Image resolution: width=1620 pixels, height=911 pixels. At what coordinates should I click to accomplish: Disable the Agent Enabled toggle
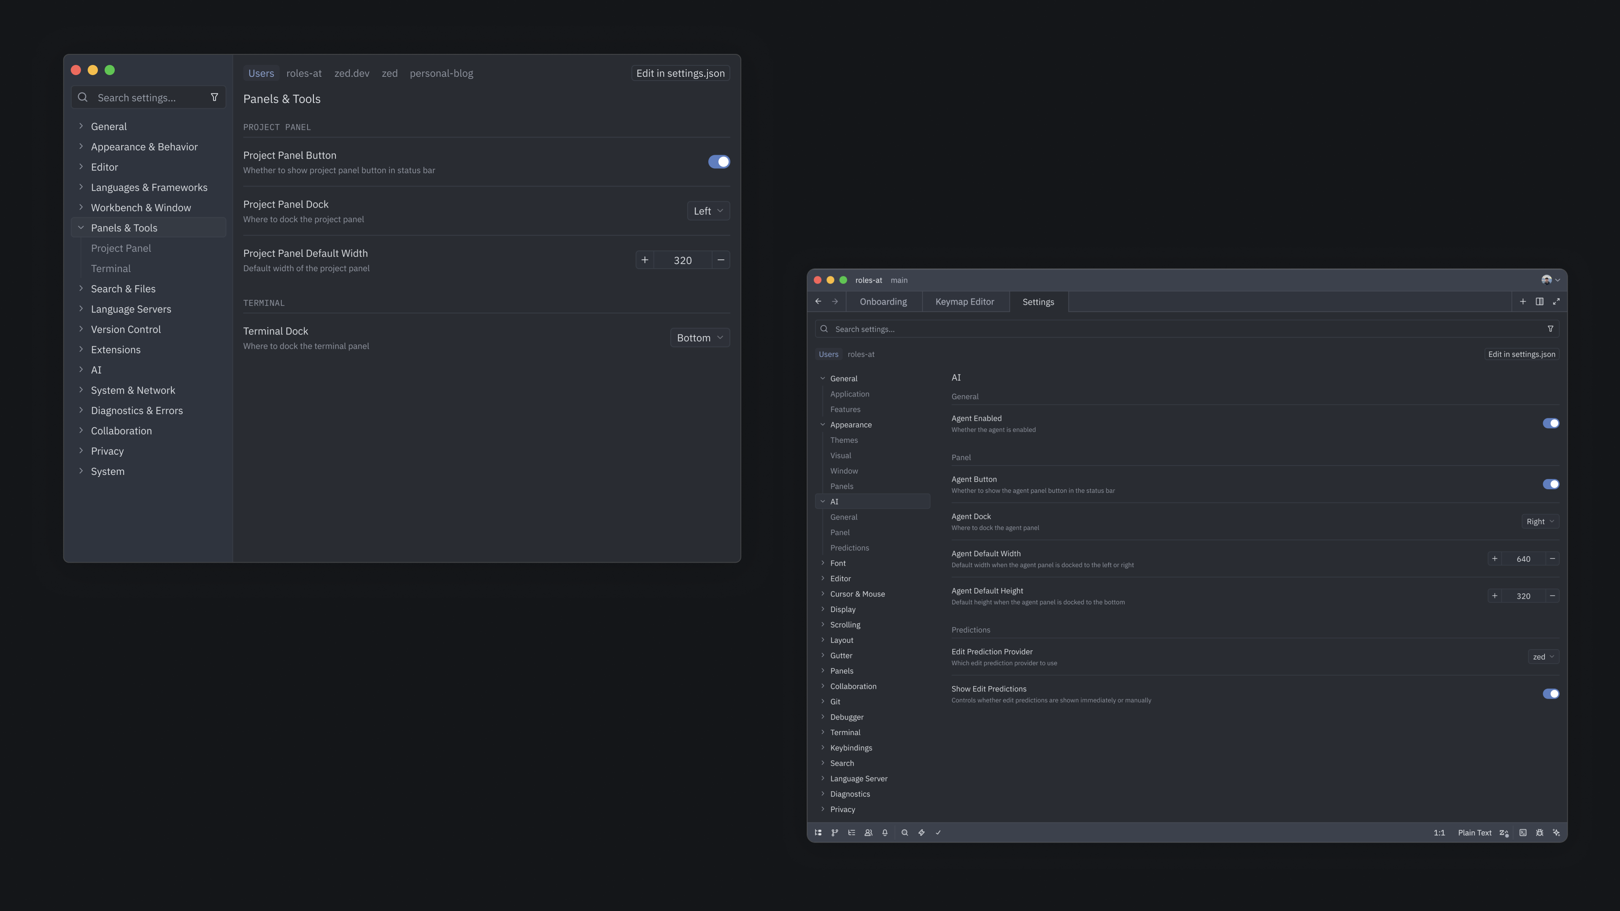pyautogui.click(x=1552, y=423)
